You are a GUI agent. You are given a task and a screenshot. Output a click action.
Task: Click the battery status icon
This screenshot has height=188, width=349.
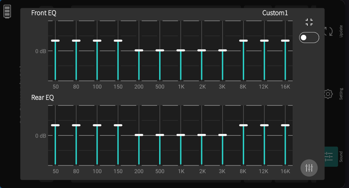(x=7, y=11)
